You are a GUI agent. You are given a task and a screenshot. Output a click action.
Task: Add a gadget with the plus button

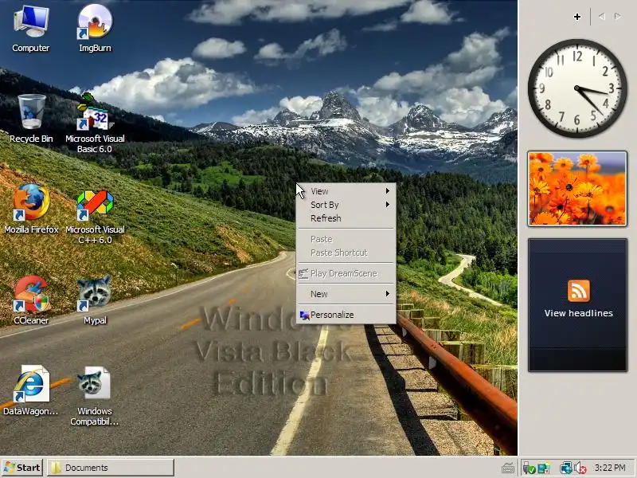pos(576,17)
